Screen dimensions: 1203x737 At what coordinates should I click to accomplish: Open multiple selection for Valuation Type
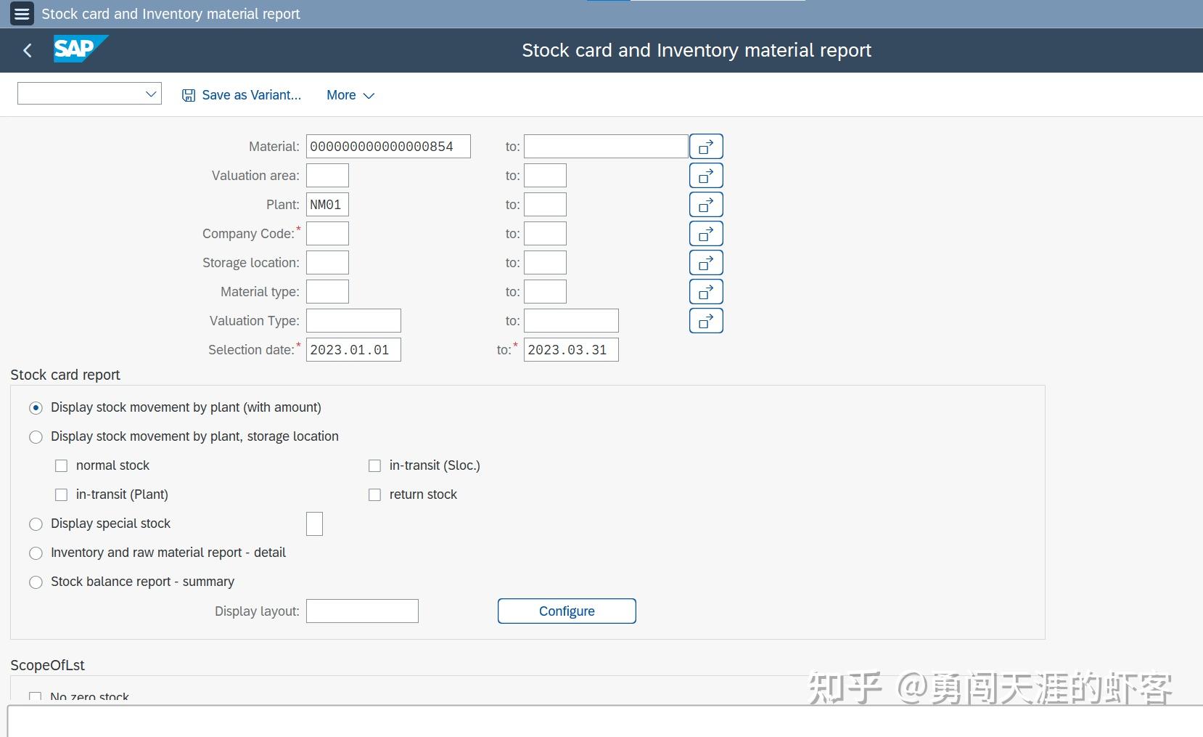706,321
